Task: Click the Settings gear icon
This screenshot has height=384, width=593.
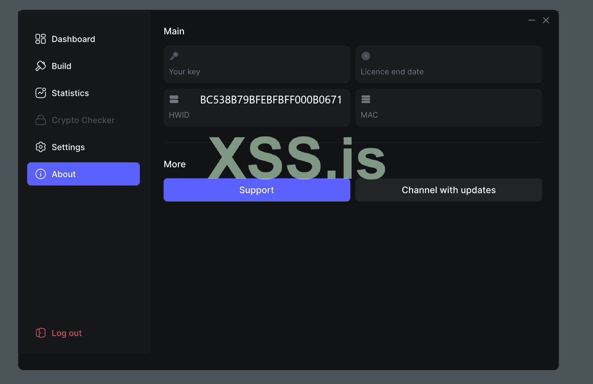Action: coord(40,147)
